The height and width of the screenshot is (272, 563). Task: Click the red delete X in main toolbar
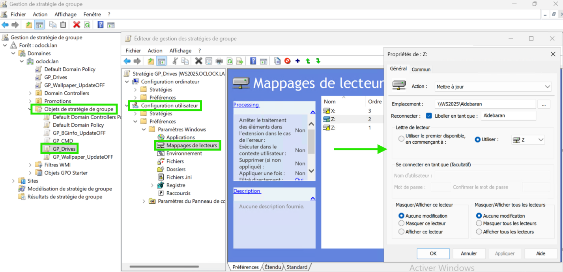(x=77, y=25)
